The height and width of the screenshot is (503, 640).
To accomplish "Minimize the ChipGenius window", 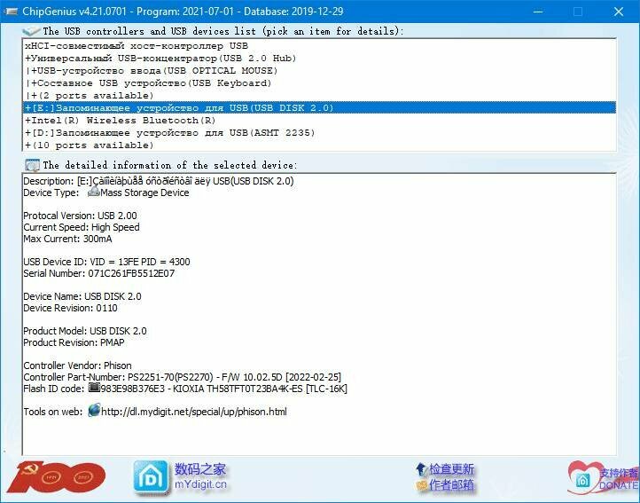I will pos(538,12).
